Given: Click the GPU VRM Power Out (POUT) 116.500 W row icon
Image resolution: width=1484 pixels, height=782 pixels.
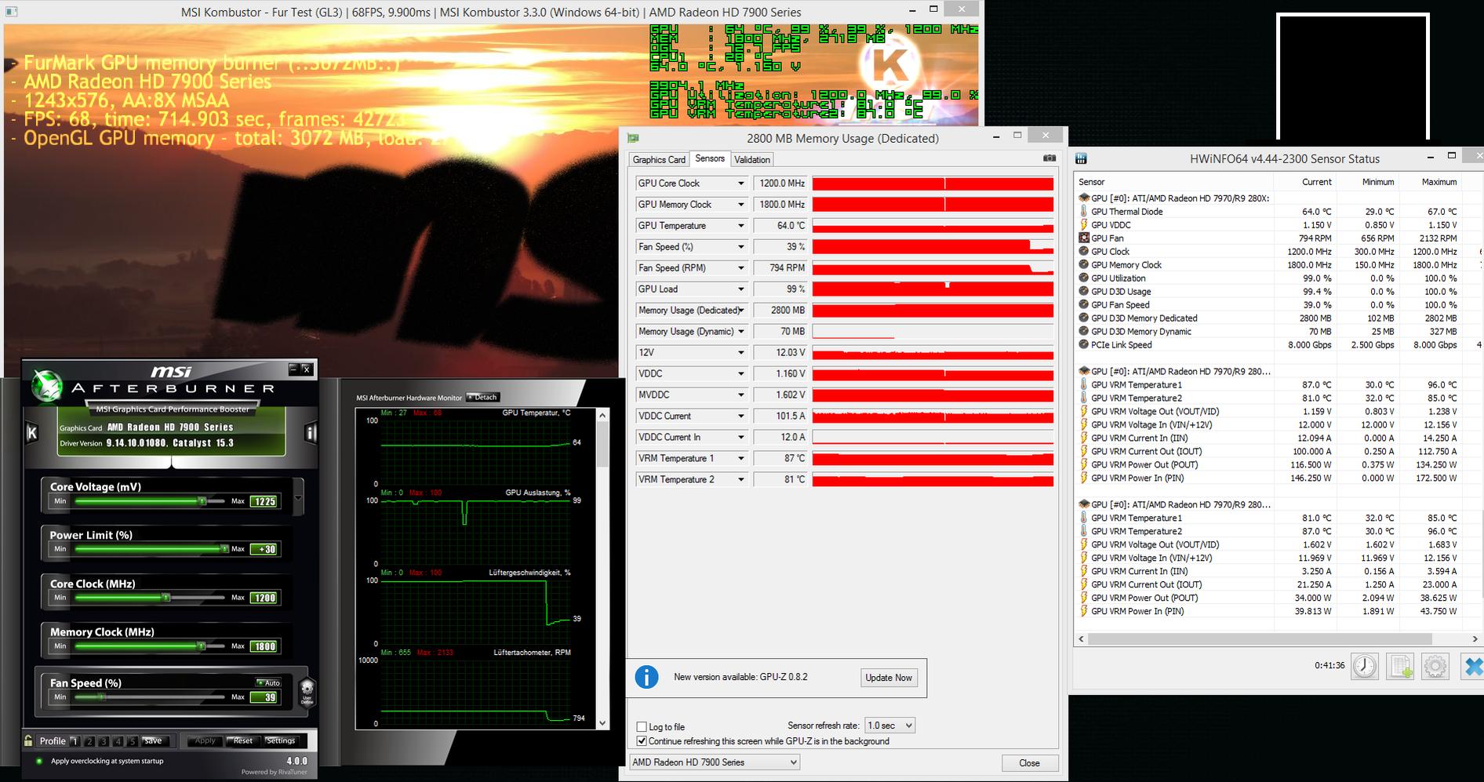Looking at the screenshot, I should [x=1084, y=464].
